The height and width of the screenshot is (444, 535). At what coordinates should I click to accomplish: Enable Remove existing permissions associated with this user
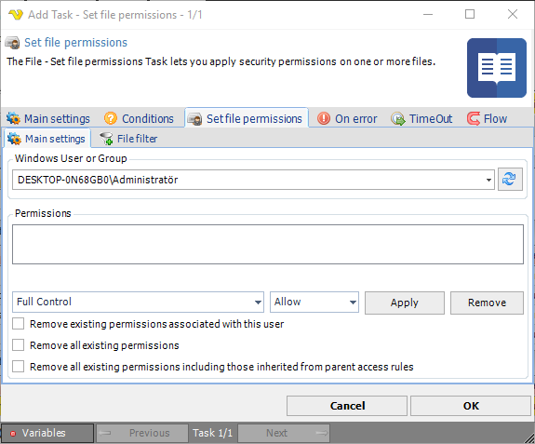(18, 324)
